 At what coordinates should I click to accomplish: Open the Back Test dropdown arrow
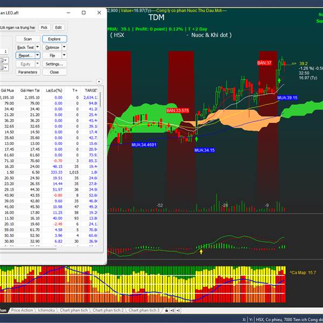(x=38, y=47)
